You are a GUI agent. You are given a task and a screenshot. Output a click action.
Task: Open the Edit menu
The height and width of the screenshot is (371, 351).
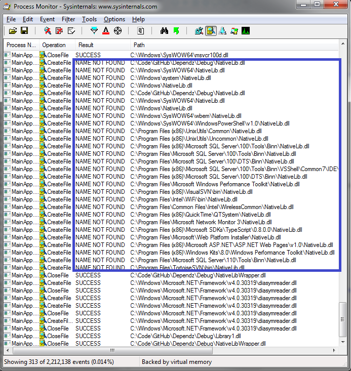coord(28,19)
